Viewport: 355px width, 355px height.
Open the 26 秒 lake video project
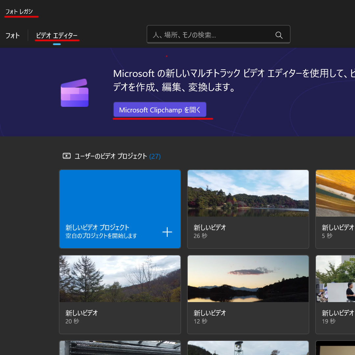[248, 209]
